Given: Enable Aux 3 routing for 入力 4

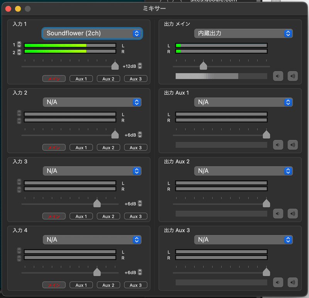Looking at the screenshot, I should (136, 285).
